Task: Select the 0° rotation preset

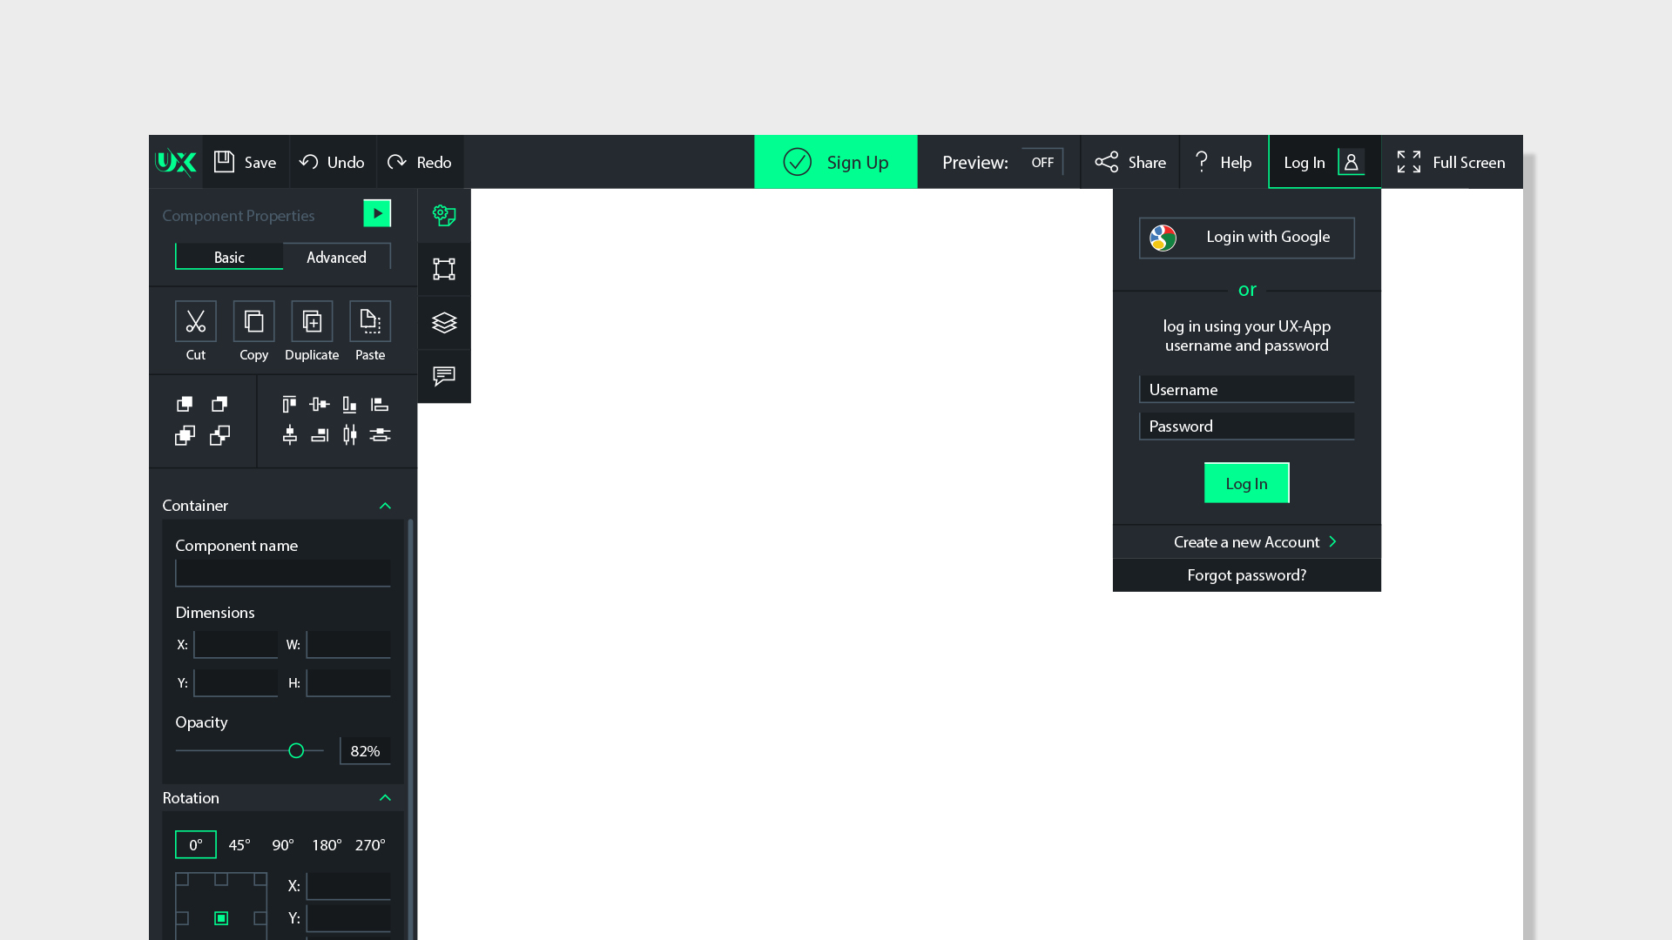Action: [196, 844]
